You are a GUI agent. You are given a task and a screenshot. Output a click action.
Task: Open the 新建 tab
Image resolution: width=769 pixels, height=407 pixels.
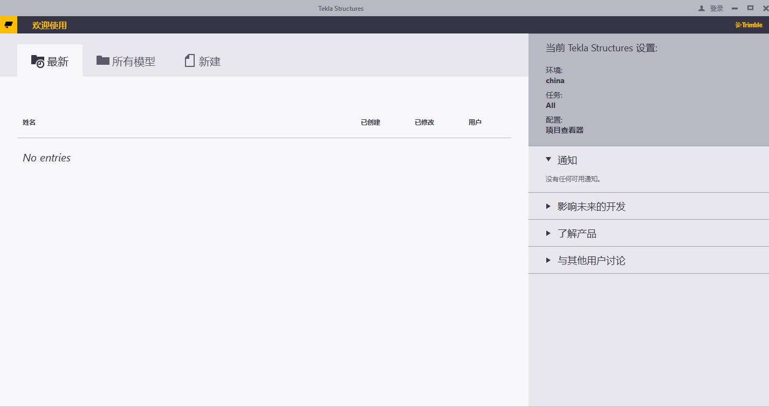(203, 61)
